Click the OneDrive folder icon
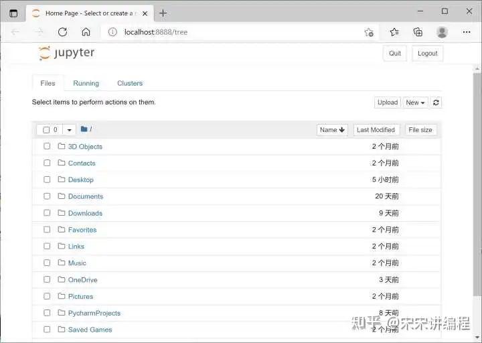Viewport: 482px width, 343px height. pyautogui.click(x=62, y=279)
